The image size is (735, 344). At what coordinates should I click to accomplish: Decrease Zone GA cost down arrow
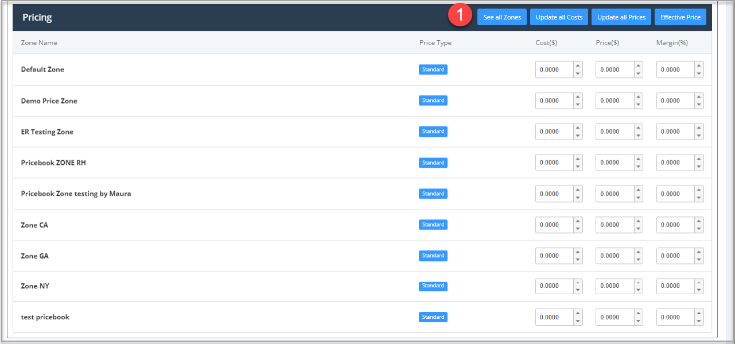pos(578,259)
